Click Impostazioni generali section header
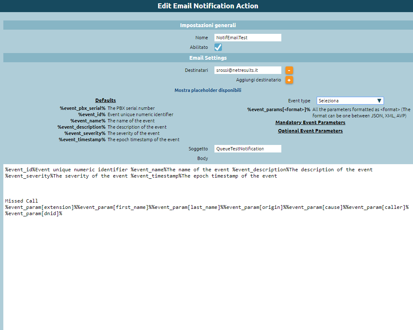The height and width of the screenshot is (330, 413). pyautogui.click(x=208, y=25)
